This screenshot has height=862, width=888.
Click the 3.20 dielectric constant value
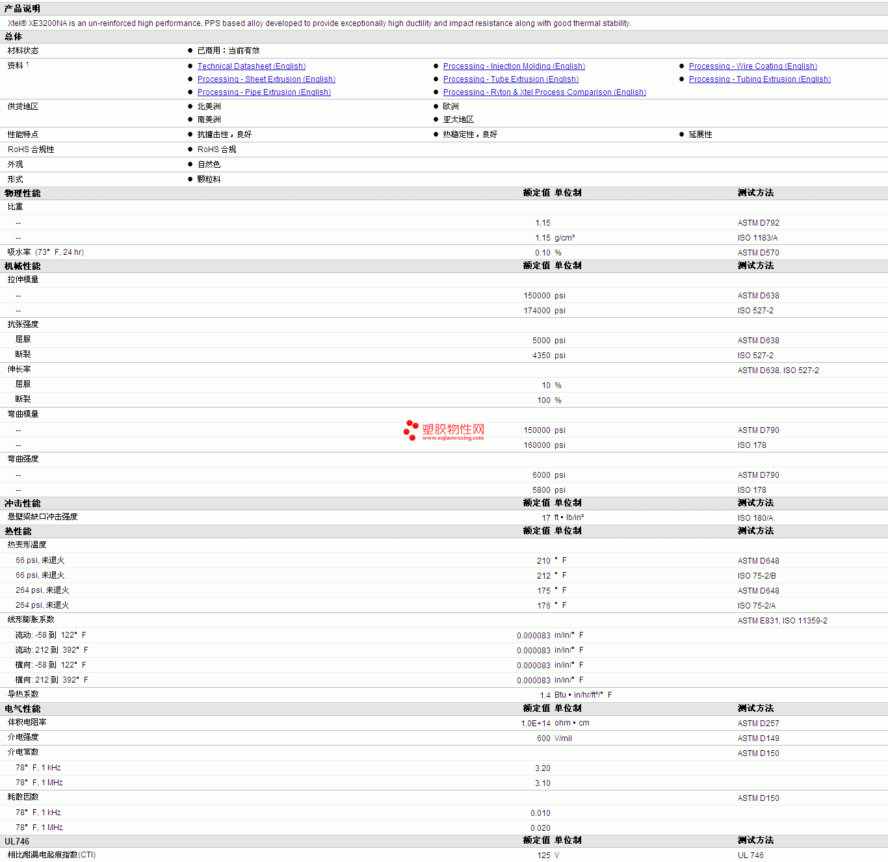pyautogui.click(x=543, y=768)
